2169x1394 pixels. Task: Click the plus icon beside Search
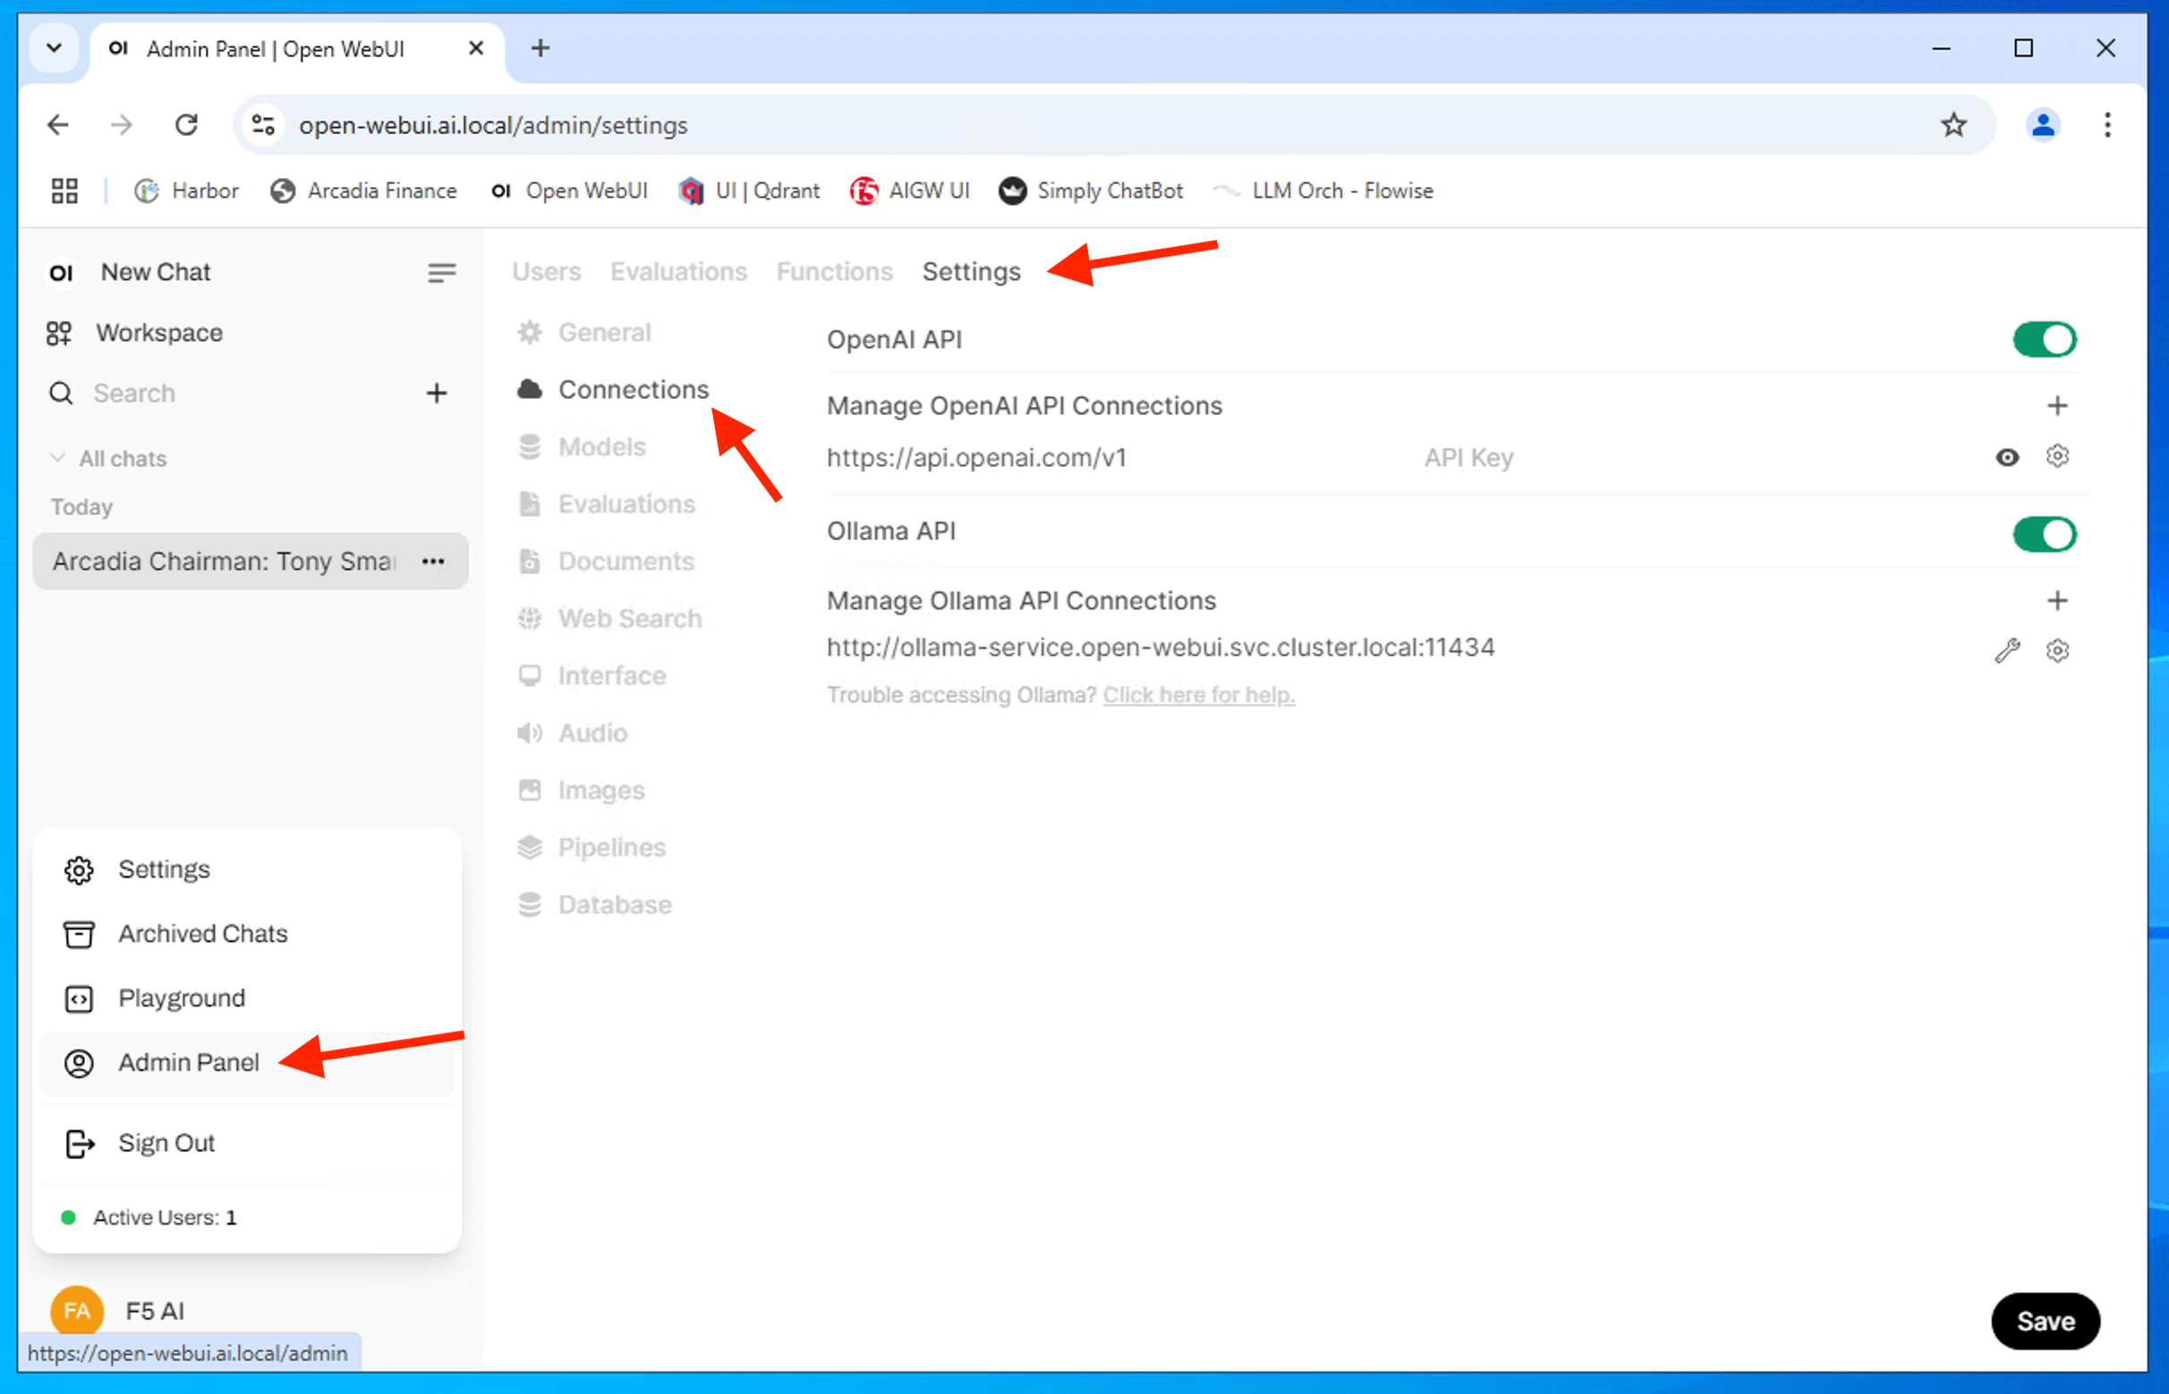tap(437, 393)
